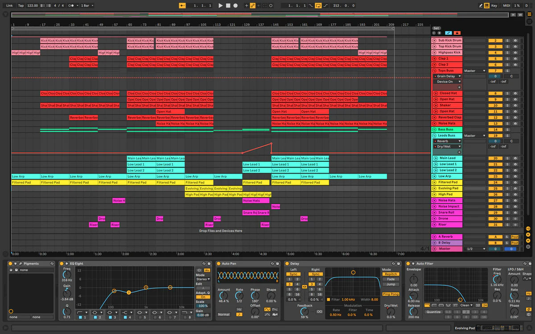535x334 pixels.
Task: Toggle the Delay left-right channel link icon
Action: (x=305, y=287)
